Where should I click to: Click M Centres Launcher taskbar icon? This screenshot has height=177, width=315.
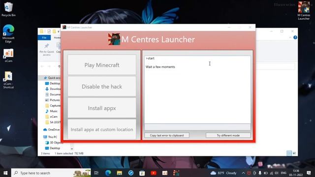[x=176, y=173]
